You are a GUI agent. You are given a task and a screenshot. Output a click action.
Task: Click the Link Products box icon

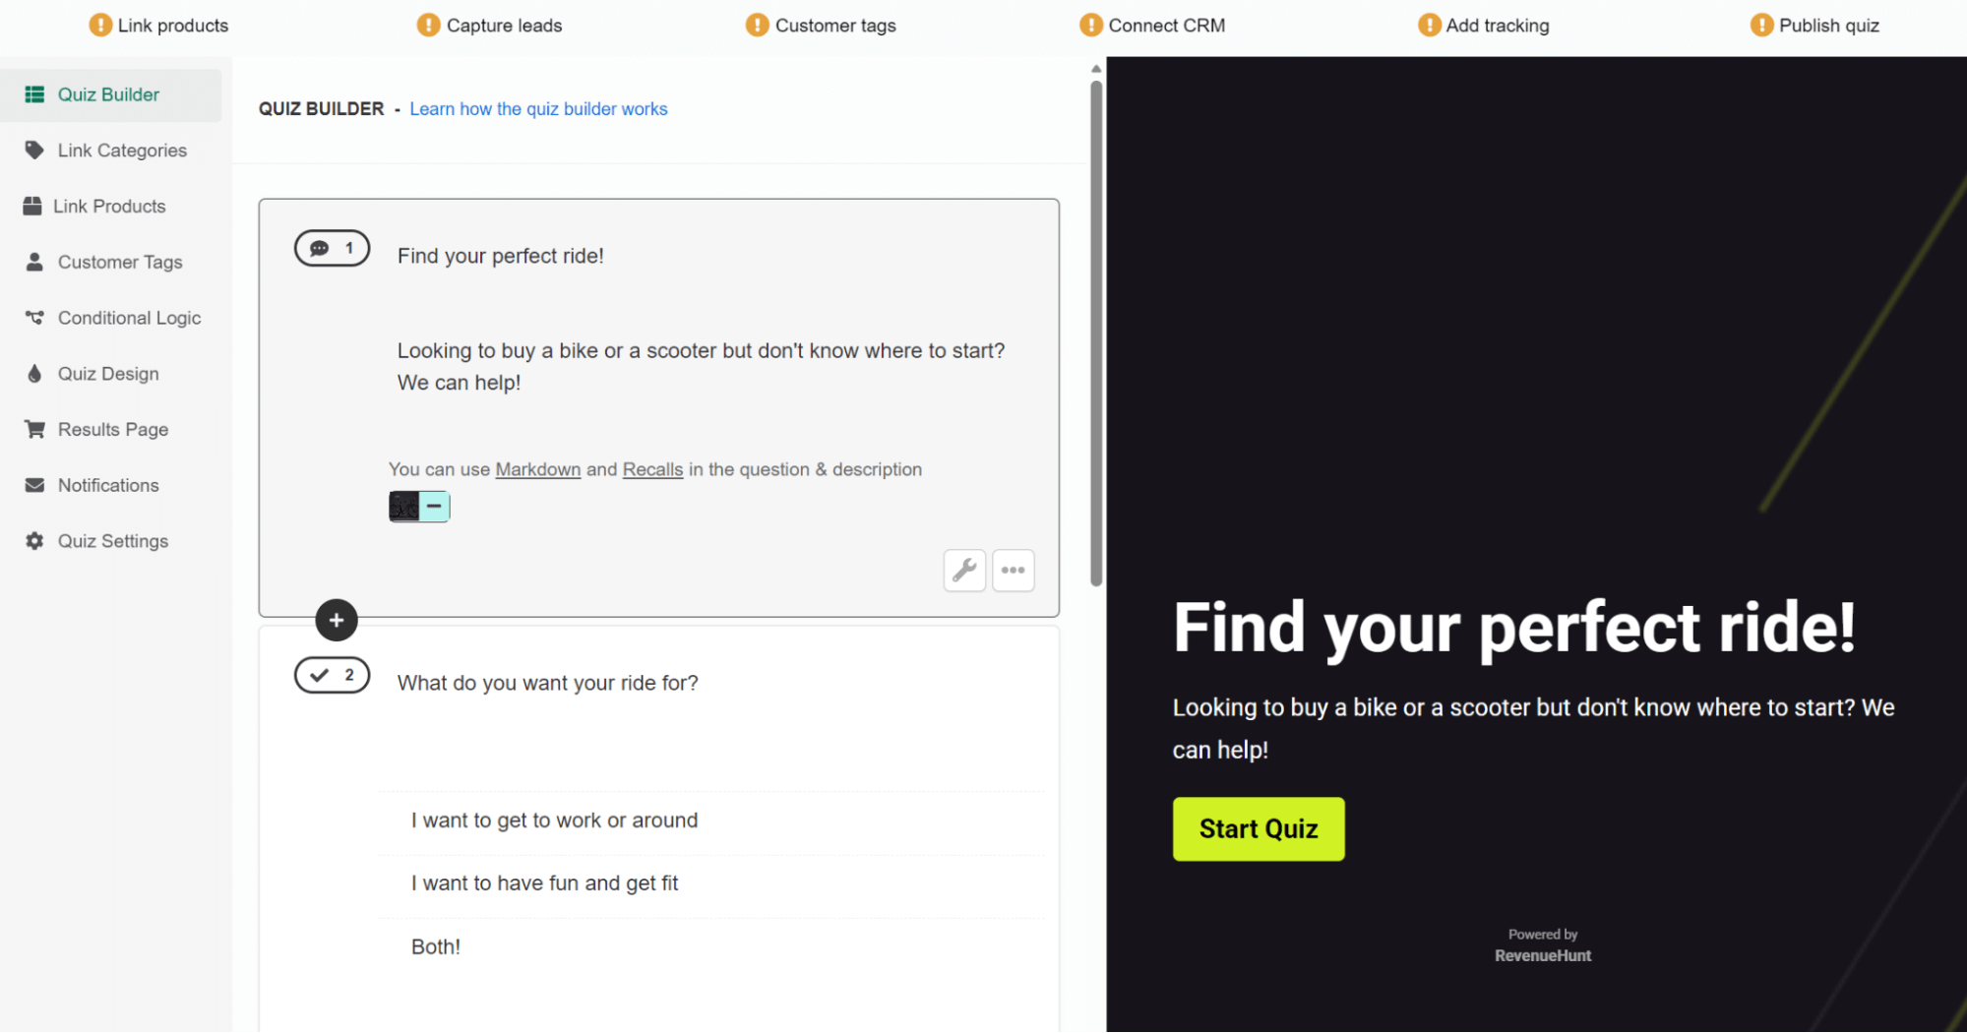(x=34, y=206)
